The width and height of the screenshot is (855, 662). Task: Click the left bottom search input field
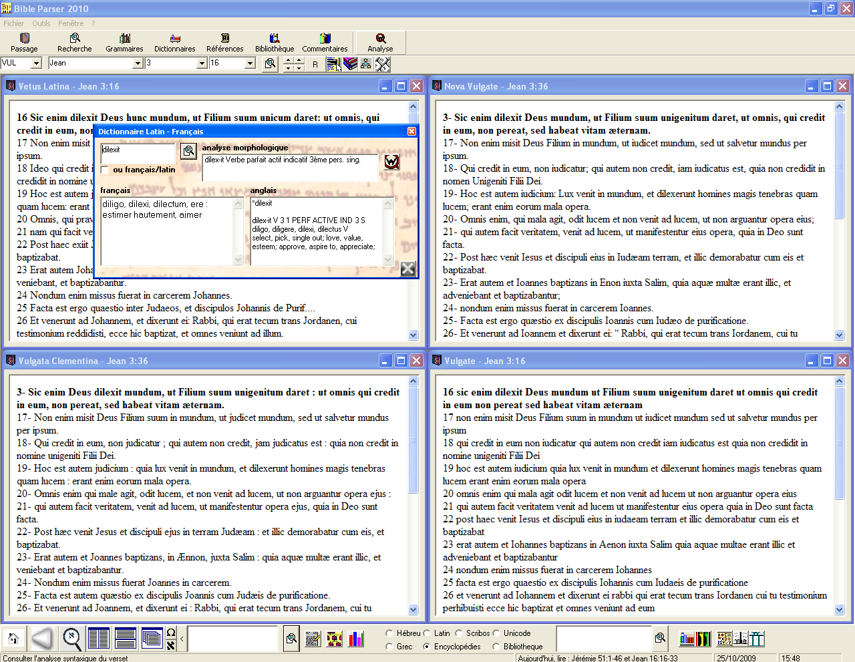(x=232, y=639)
